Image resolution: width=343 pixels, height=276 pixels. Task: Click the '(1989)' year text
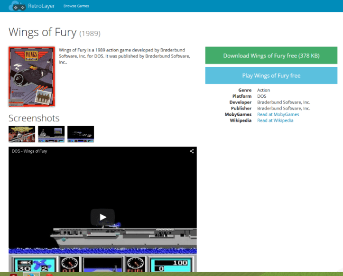(90, 34)
